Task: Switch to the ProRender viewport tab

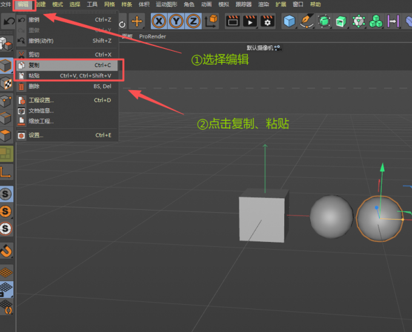Action: pyautogui.click(x=152, y=36)
